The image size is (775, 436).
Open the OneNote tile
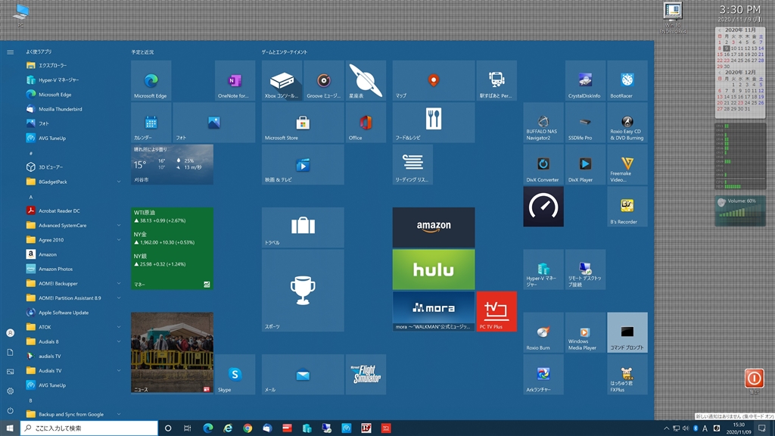(x=235, y=80)
